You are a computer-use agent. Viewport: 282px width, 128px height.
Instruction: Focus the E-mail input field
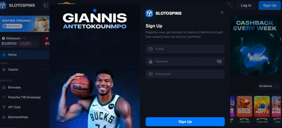[x=185, y=49]
